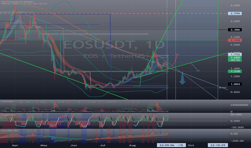Click the 0.911 level text

click(x=223, y=87)
